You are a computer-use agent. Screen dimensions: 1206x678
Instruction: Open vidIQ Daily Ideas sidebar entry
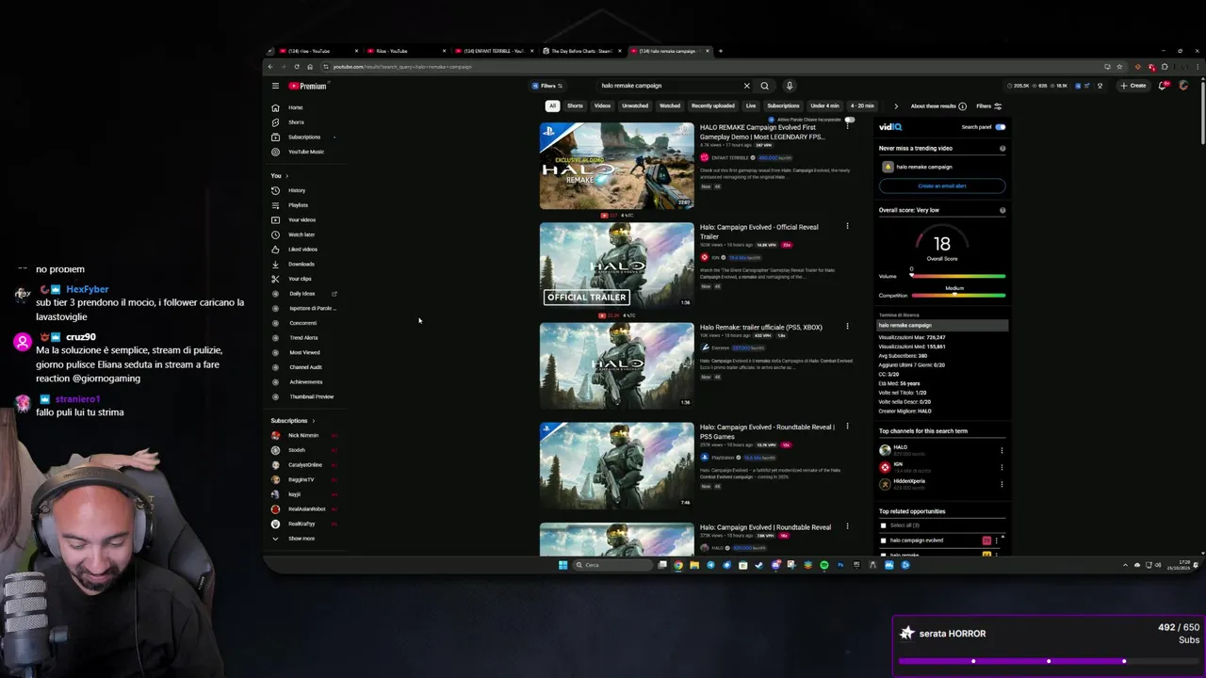point(302,294)
